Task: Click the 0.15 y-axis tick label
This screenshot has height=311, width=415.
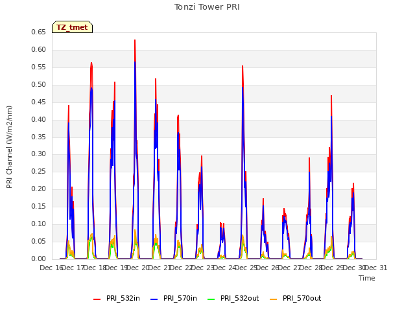Action: (39, 206)
